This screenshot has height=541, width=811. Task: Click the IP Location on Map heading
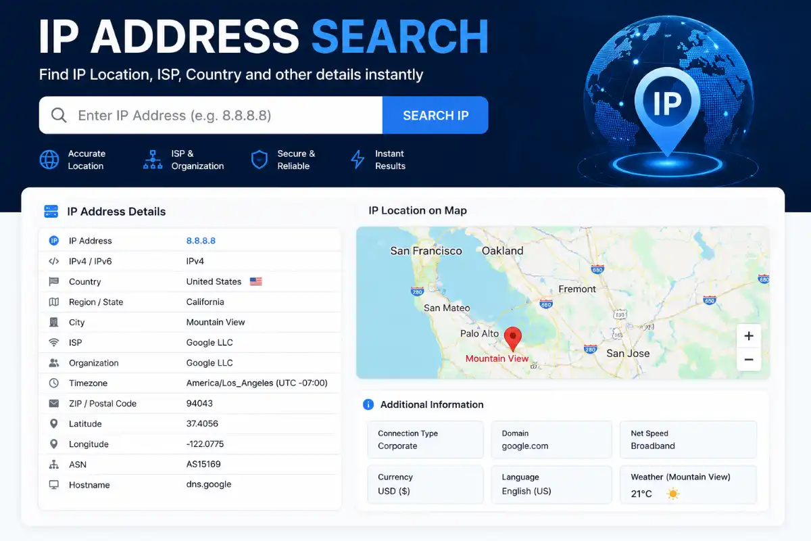[418, 210]
